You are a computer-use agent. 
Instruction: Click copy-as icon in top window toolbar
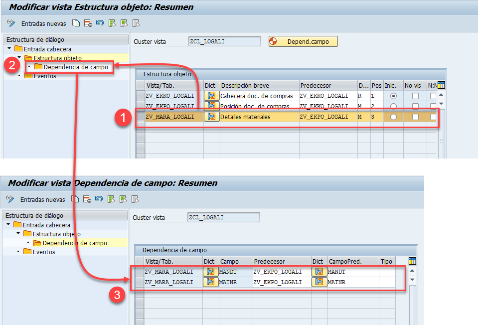click(76, 23)
